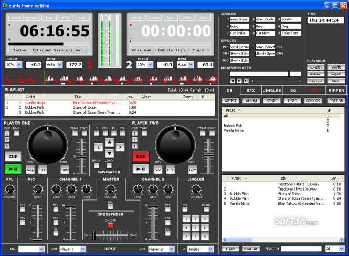
Task: Click Channel 2 HIGH knob
Action: [168, 189]
